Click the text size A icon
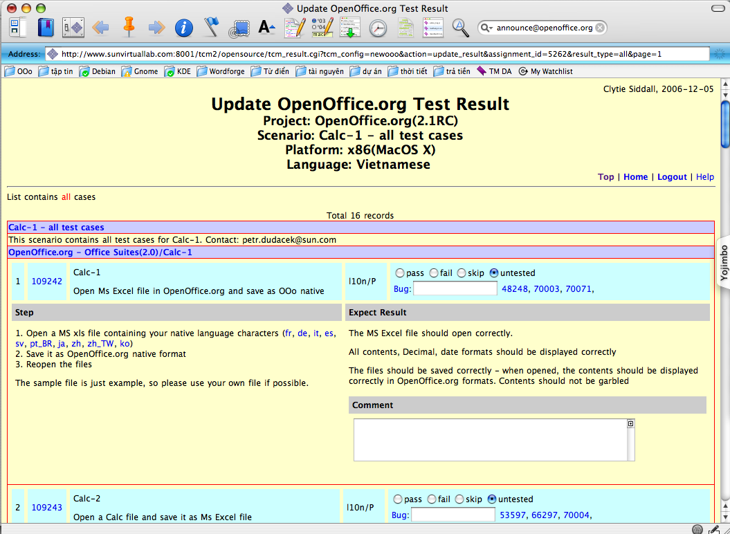This screenshot has height=534, width=730. pyautogui.click(x=267, y=28)
